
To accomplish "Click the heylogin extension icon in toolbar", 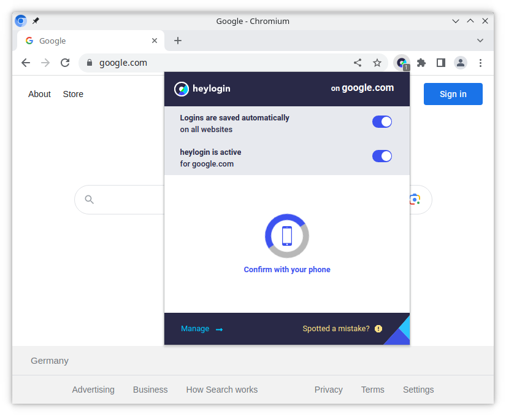I will point(402,63).
